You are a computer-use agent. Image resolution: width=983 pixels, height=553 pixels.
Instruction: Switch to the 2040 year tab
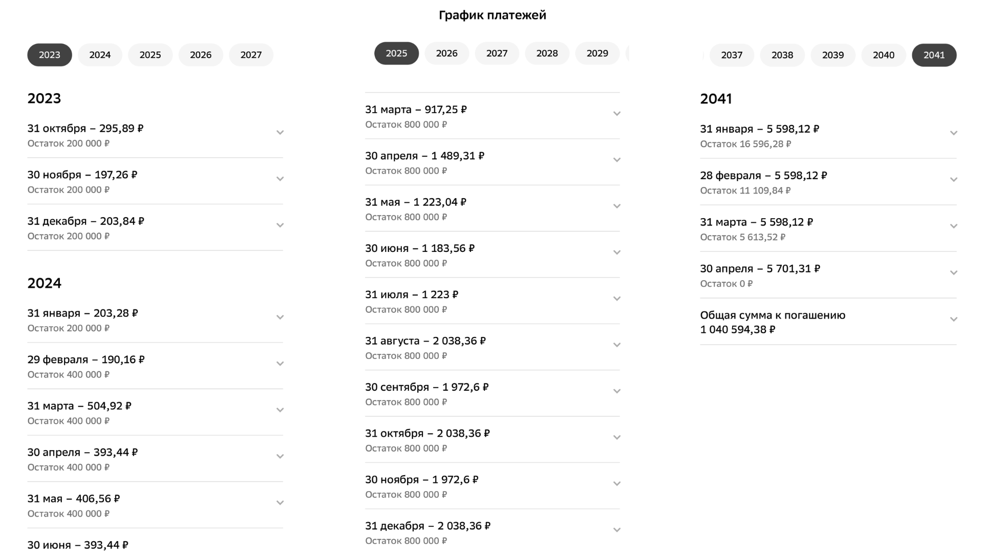(884, 55)
